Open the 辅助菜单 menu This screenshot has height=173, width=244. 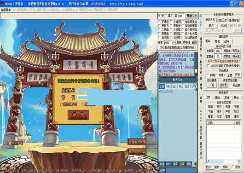(6, 10)
